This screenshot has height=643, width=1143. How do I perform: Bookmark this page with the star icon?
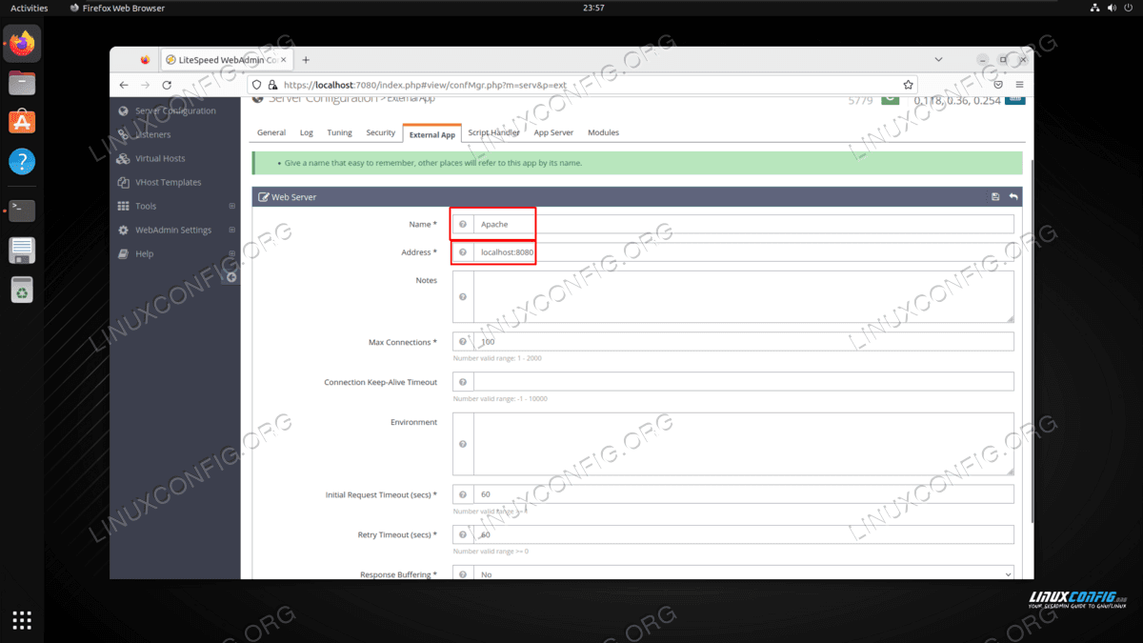[909, 85]
